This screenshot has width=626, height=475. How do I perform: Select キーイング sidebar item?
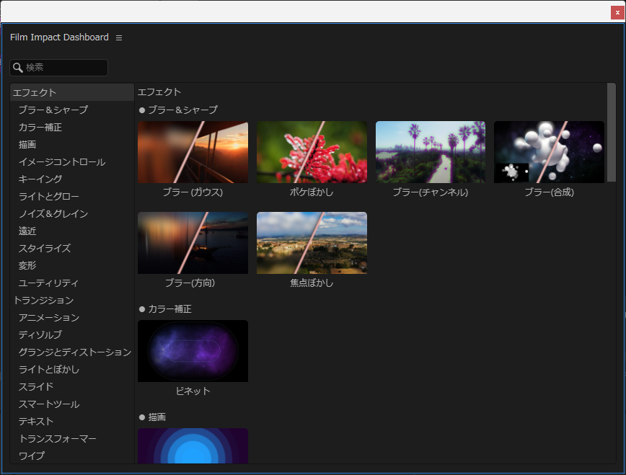pos(40,179)
